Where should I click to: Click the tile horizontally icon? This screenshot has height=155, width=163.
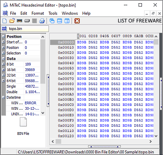[x=59, y=21]
